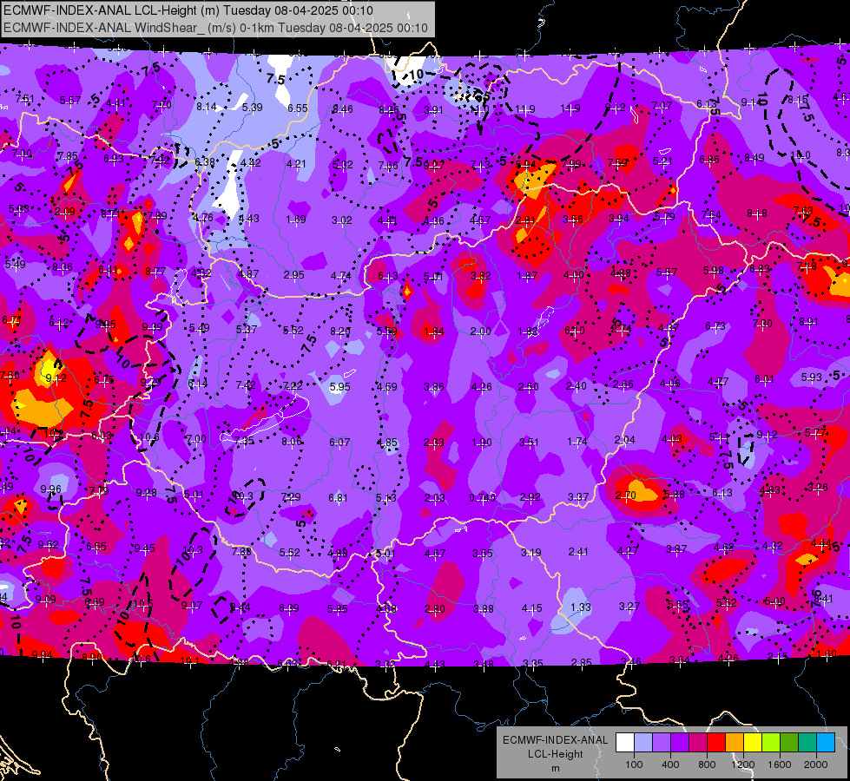
Task: Click the legend unit label m
Action: coord(555,769)
